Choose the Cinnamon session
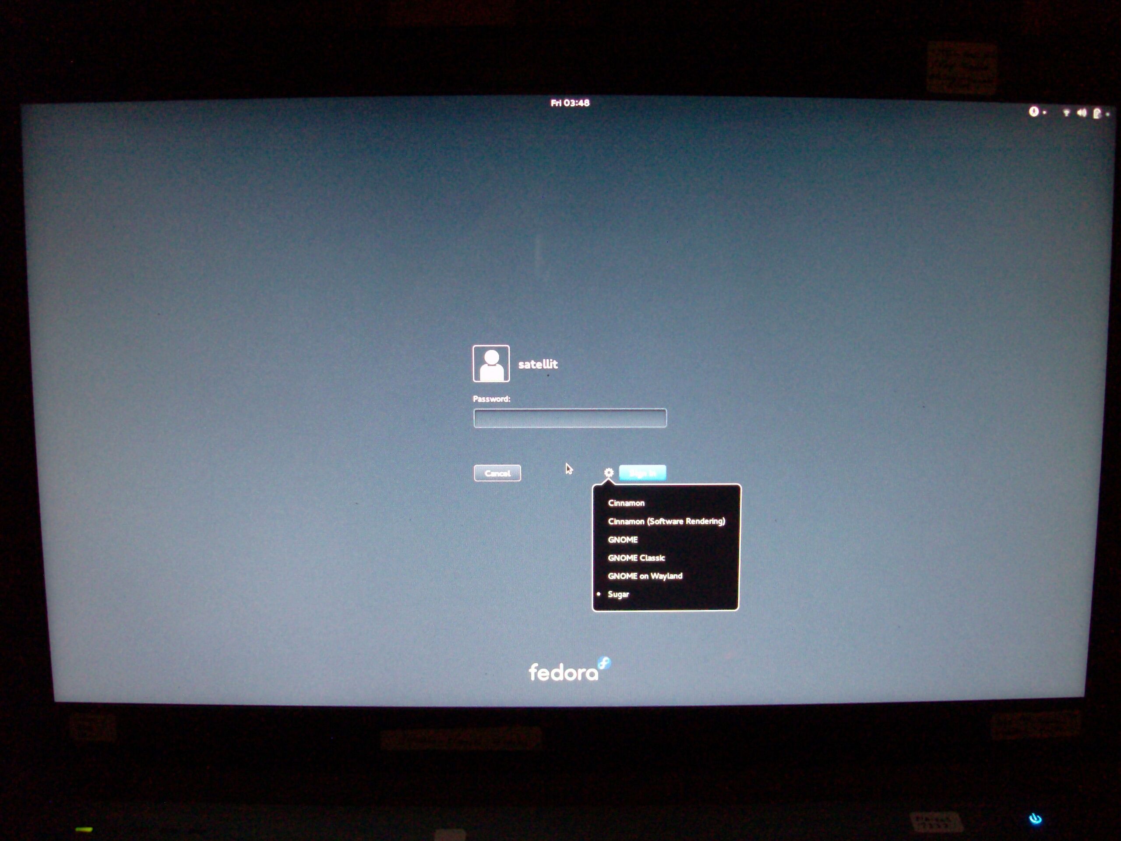This screenshot has width=1121, height=841. [x=626, y=503]
